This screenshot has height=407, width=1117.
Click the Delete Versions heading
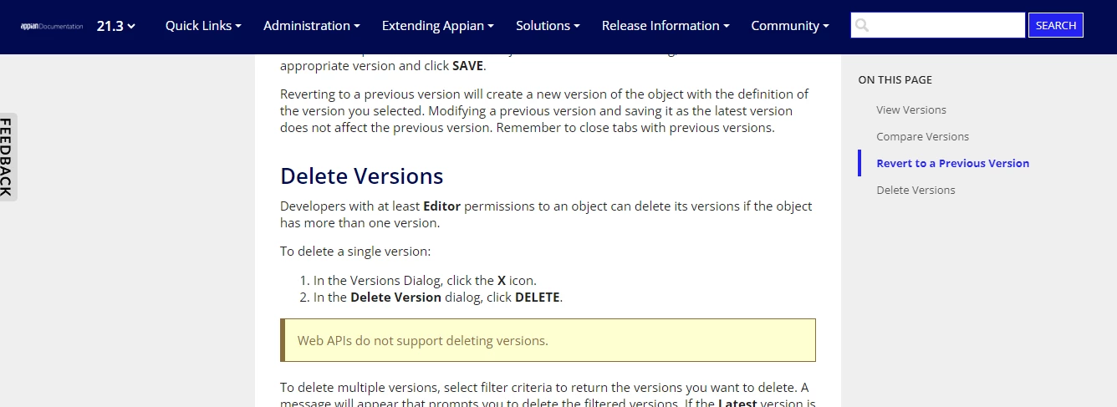click(361, 176)
